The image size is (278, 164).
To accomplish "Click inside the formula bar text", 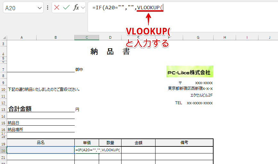I will [x=128, y=8].
